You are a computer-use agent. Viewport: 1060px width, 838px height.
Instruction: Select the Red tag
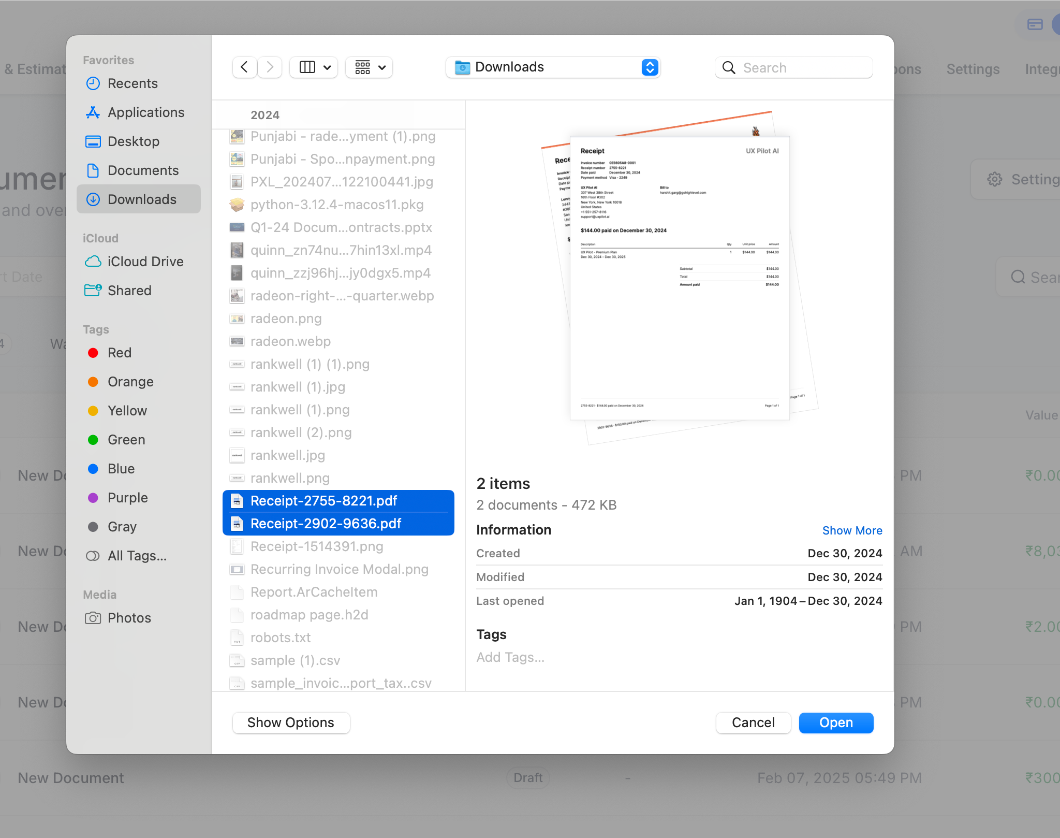(x=119, y=353)
